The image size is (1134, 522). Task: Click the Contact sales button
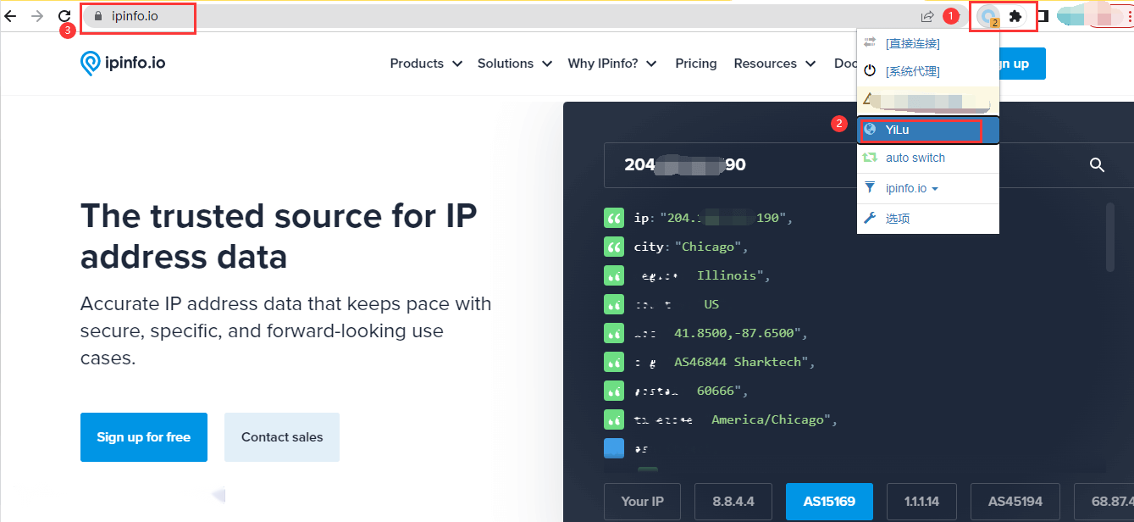[282, 437]
